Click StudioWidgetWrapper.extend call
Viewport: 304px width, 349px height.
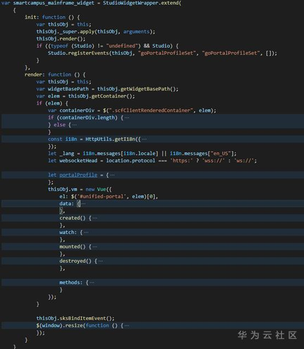(142, 3)
